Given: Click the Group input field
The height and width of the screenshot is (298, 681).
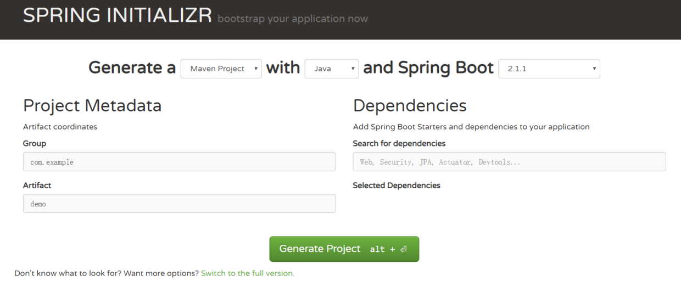Looking at the screenshot, I should pyautogui.click(x=179, y=162).
